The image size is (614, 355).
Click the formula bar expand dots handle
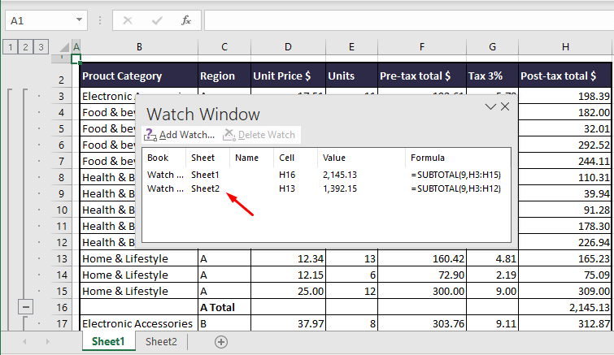100,20
